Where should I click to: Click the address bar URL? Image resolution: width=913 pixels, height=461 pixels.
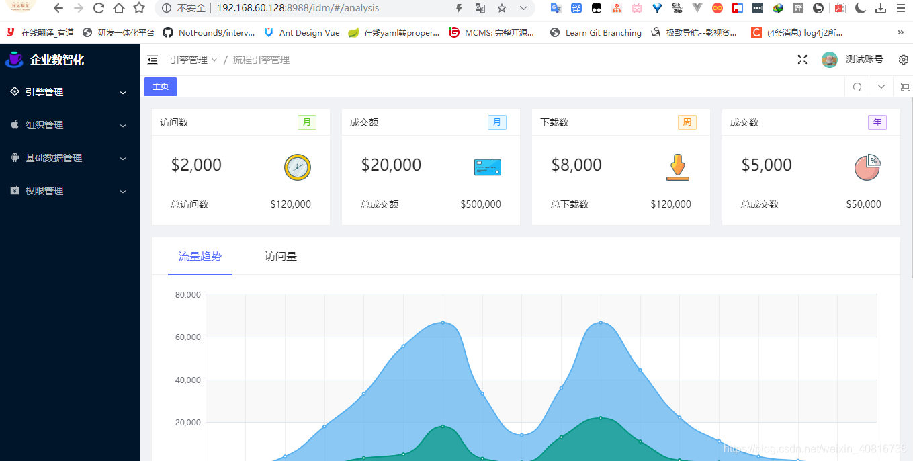point(298,9)
